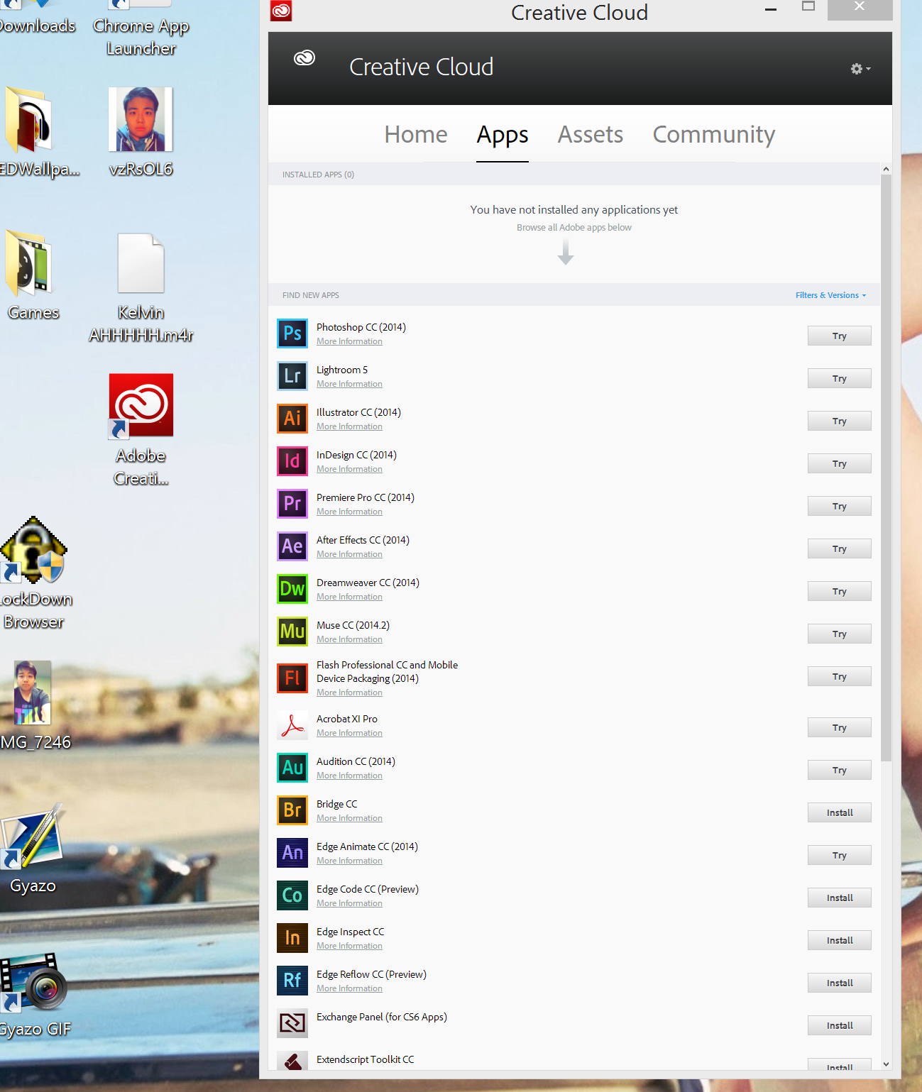
Task: Select the vzRsOL6 image on desktop
Action: click(141, 132)
